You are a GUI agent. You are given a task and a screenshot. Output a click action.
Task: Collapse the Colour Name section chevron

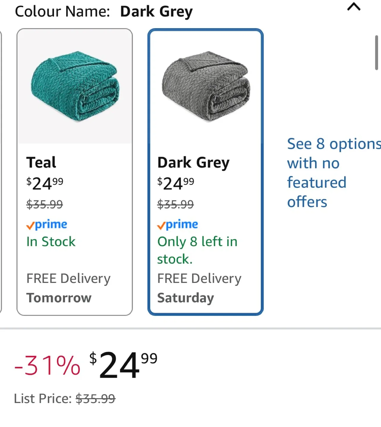tap(354, 7)
